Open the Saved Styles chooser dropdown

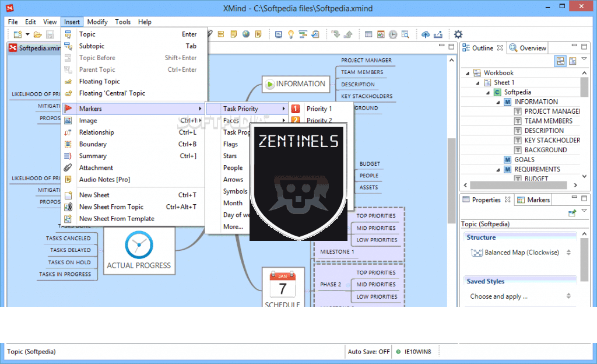[568, 296]
